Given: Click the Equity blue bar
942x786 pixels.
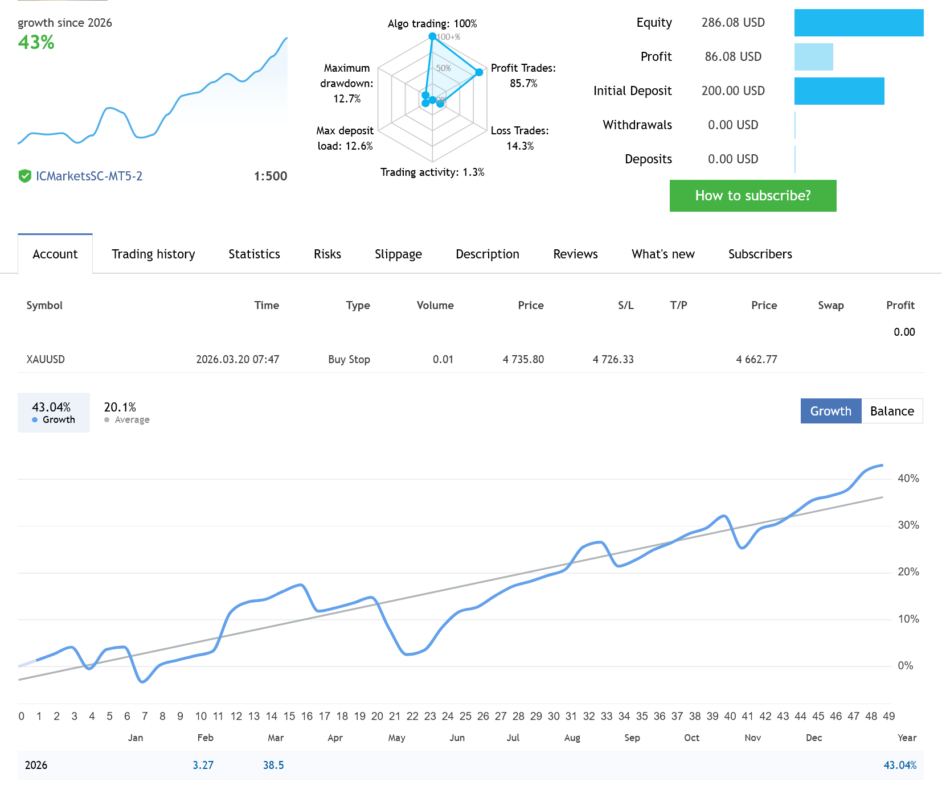Looking at the screenshot, I should point(858,23).
